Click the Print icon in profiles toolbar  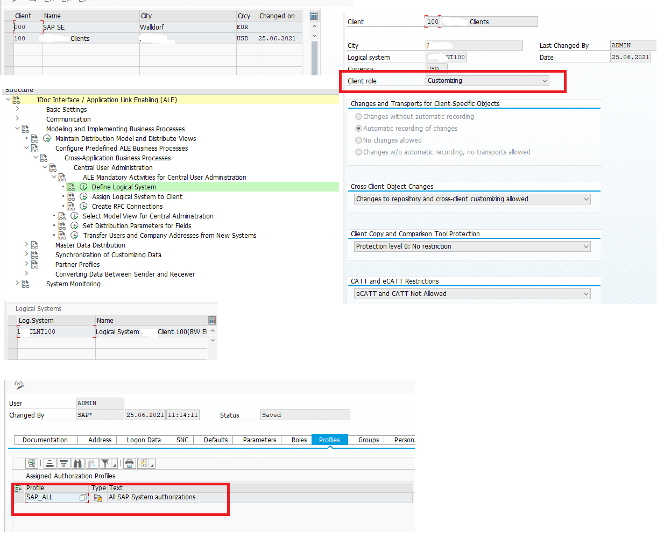click(129, 463)
